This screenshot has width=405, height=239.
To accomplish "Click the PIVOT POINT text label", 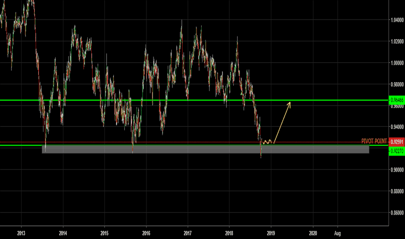I will click(374, 141).
